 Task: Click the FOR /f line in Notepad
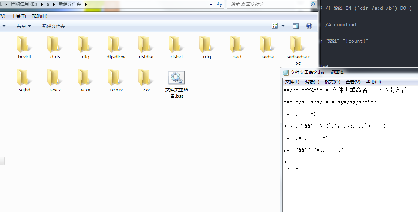[335, 126]
